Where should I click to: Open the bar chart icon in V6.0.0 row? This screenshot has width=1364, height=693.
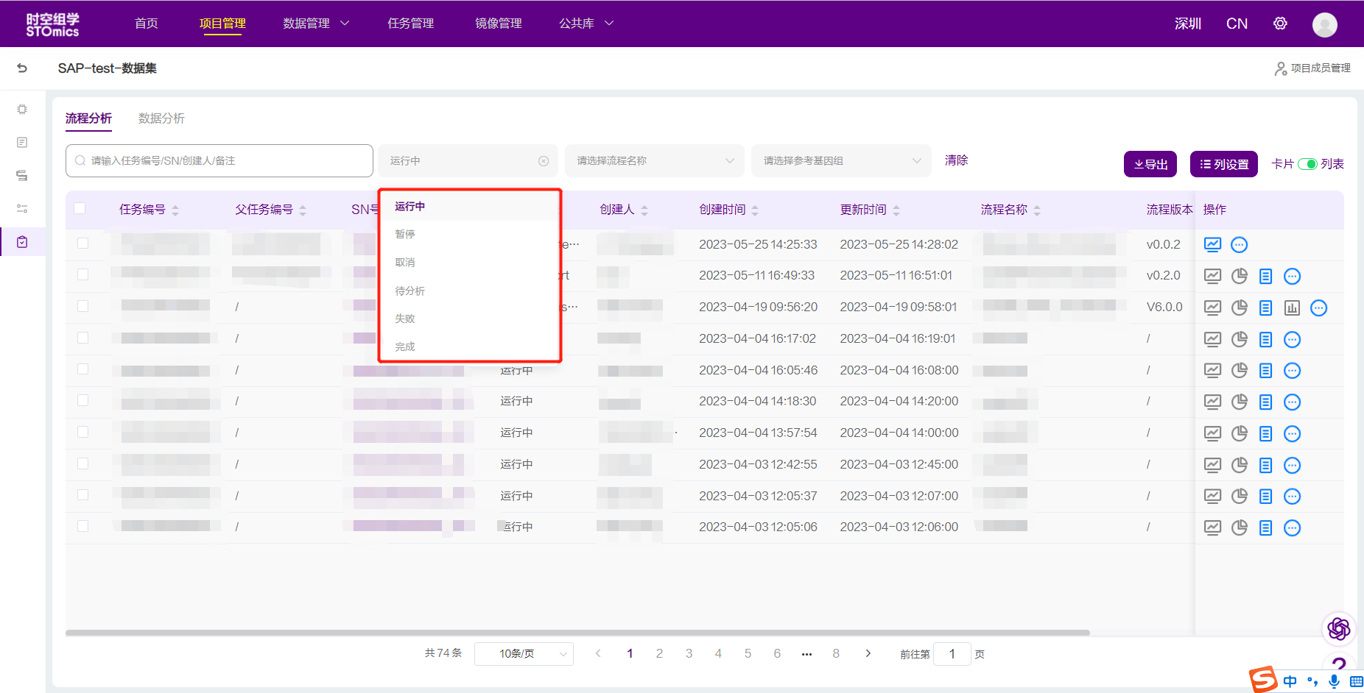(x=1292, y=308)
